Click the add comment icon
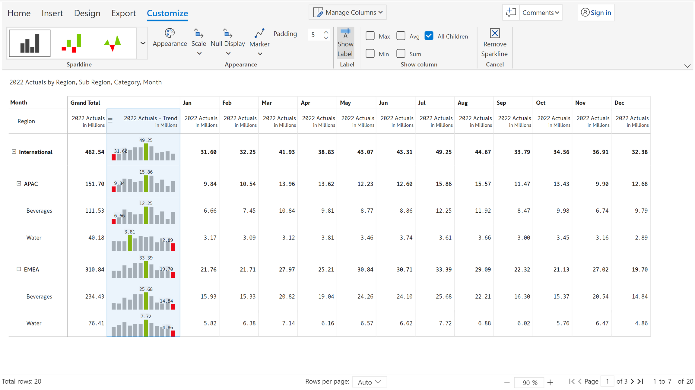Viewport: 695px width, 390px height. pos(511,12)
